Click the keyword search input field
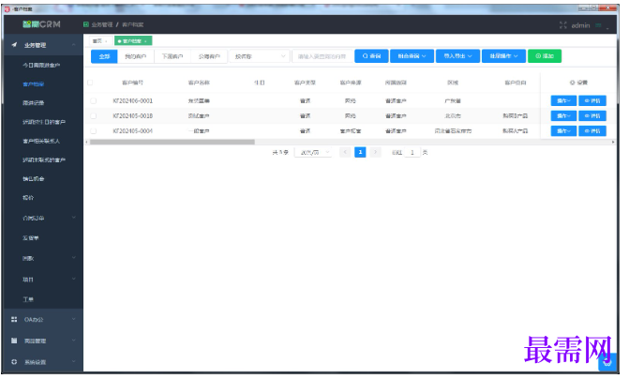Image resolution: width=629 pixels, height=379 pixels. point(322,56)
